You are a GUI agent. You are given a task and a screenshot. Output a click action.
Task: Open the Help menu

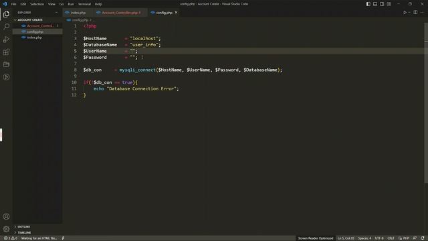pyautogui.click(x=98, y=4)
